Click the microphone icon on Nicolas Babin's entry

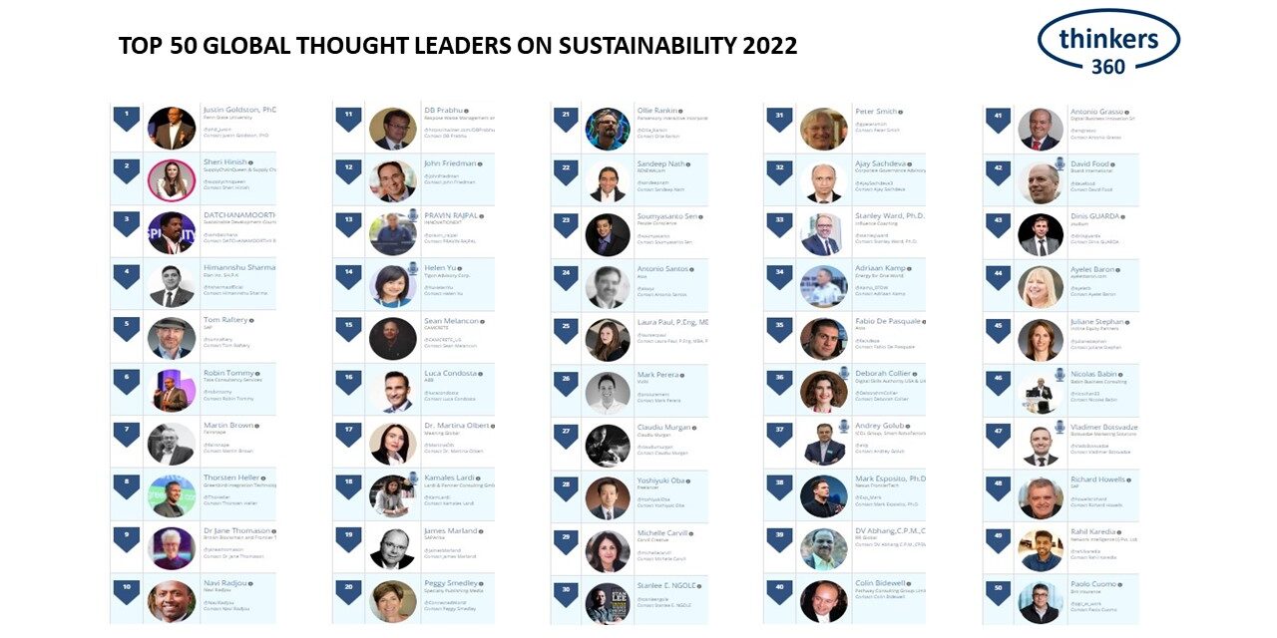[1059, 375]
